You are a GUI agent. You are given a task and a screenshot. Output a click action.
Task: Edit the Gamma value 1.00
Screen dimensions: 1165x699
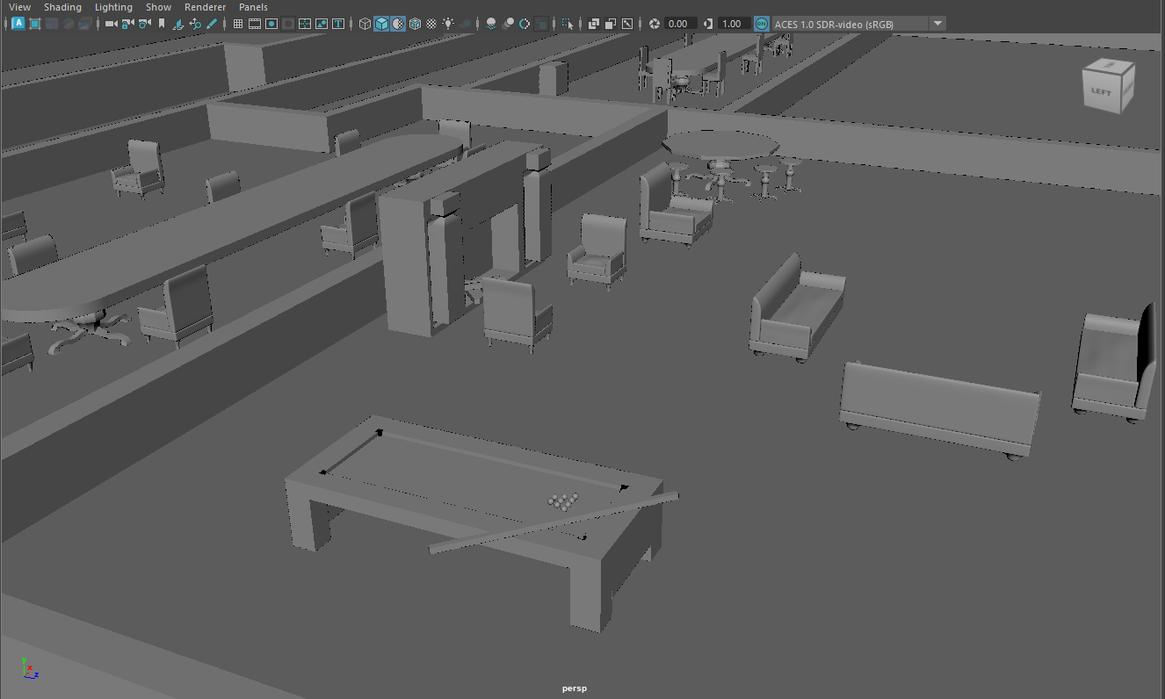[x=734, y=24]
